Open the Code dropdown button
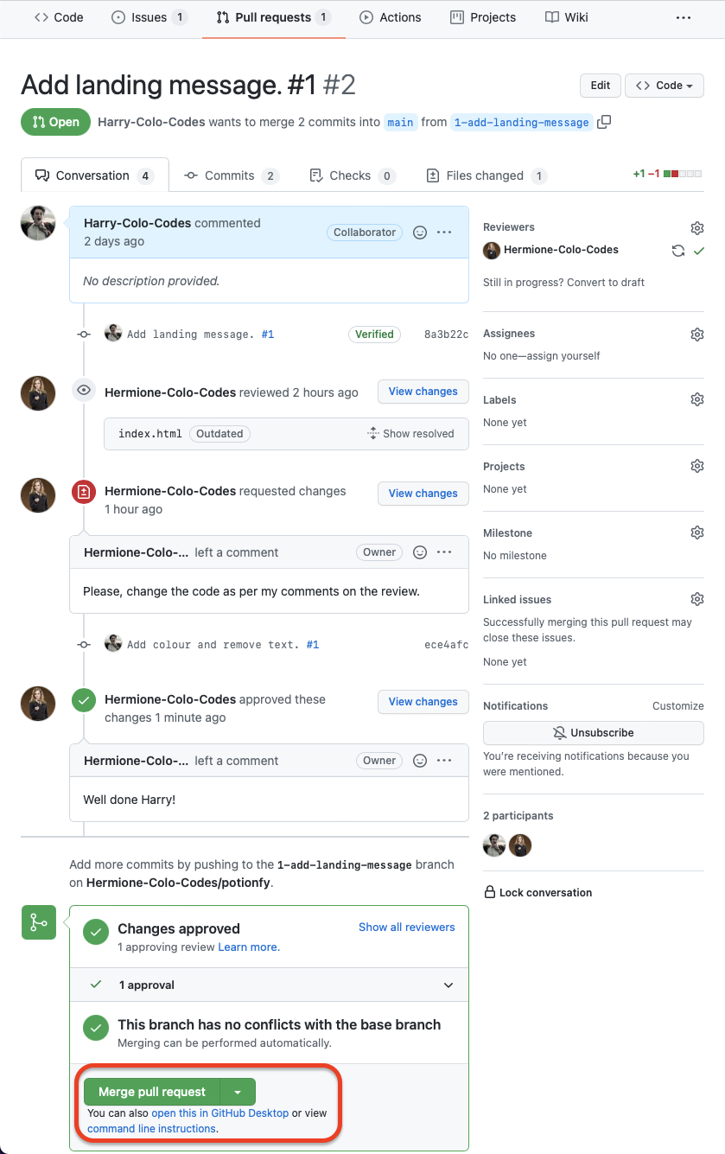The width and height of the screenshot is (725, 1154). (664, 86)
